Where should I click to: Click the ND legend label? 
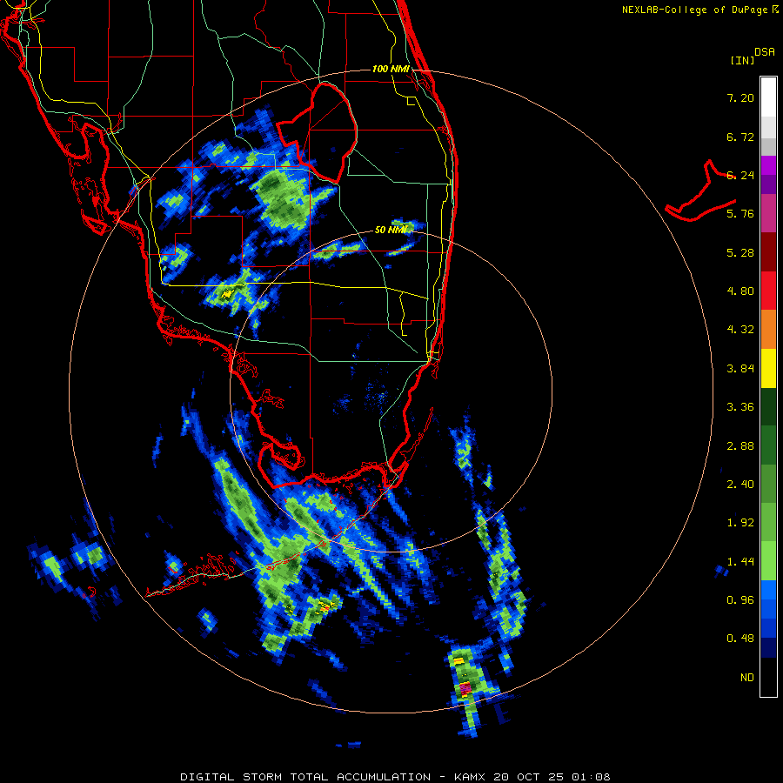pyautogui.click(x=747, y=678)
